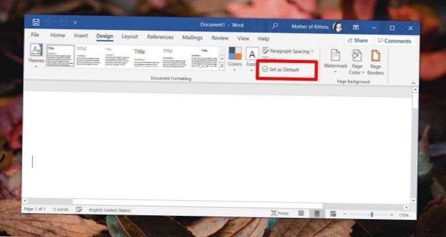Click the proofing check icon in status bar
The width and height of the screenshot is (446, 237).
point(79,210)
